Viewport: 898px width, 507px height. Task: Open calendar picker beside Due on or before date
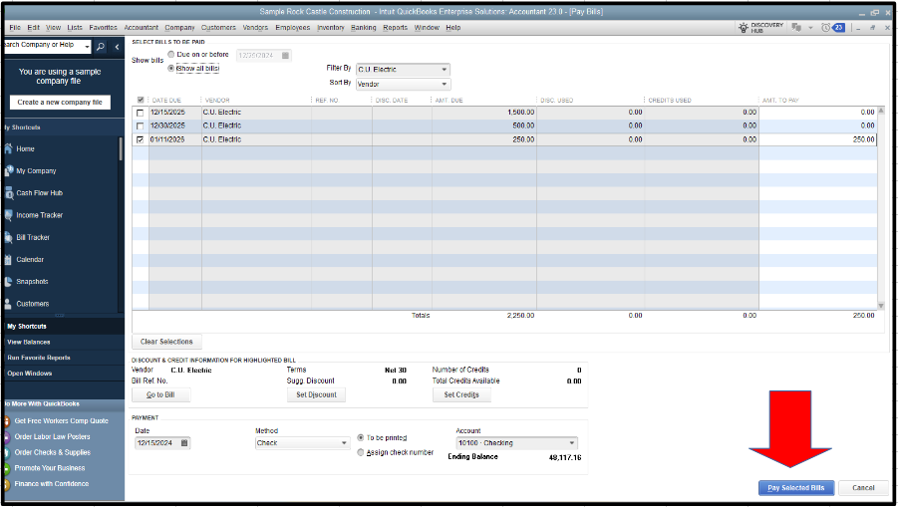pos(285,56)
